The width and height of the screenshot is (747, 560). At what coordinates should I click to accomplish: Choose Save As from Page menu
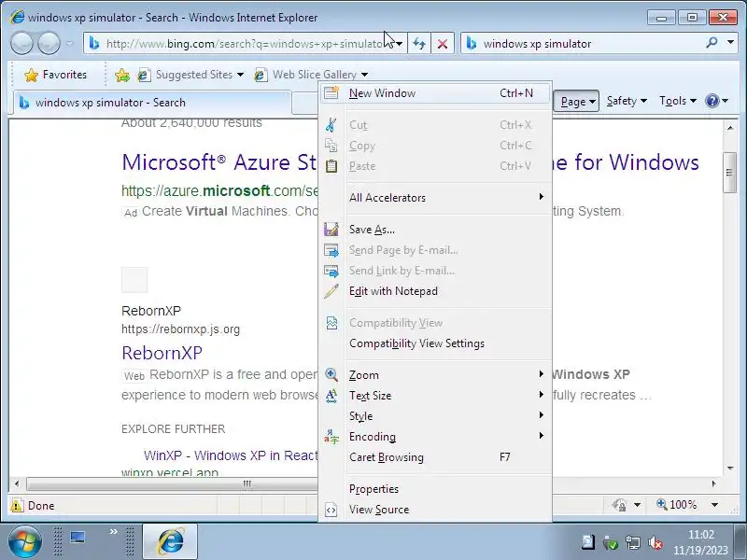(x=435, y=230)
